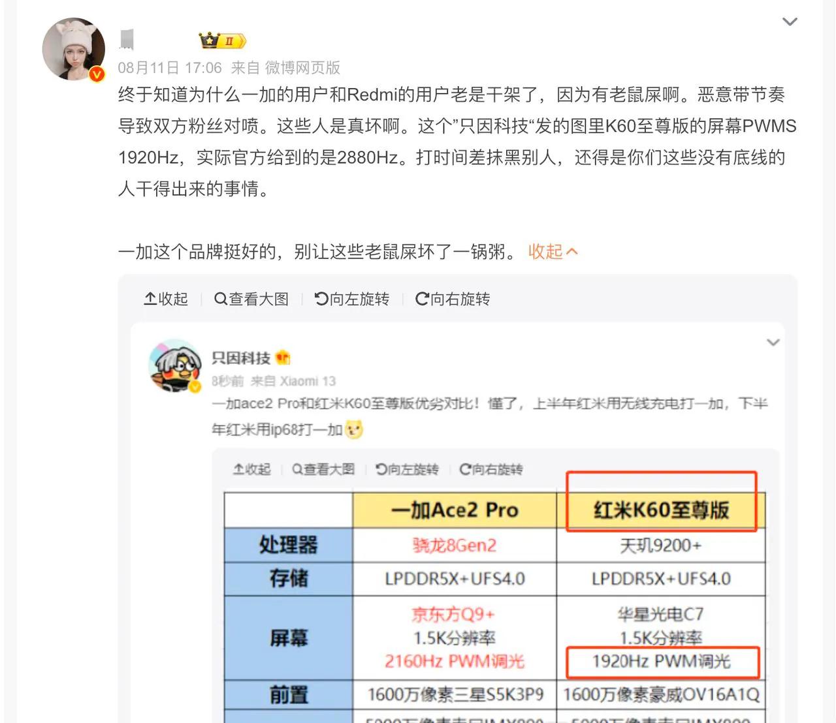This screenshot has width=836, height=723.
Task: Click the 2160Hz PWM调光 cell text
Action: (455, 662)
